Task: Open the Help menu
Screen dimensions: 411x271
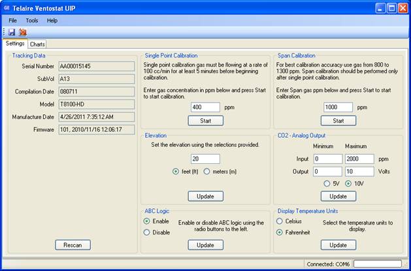Action: [52, 20]
